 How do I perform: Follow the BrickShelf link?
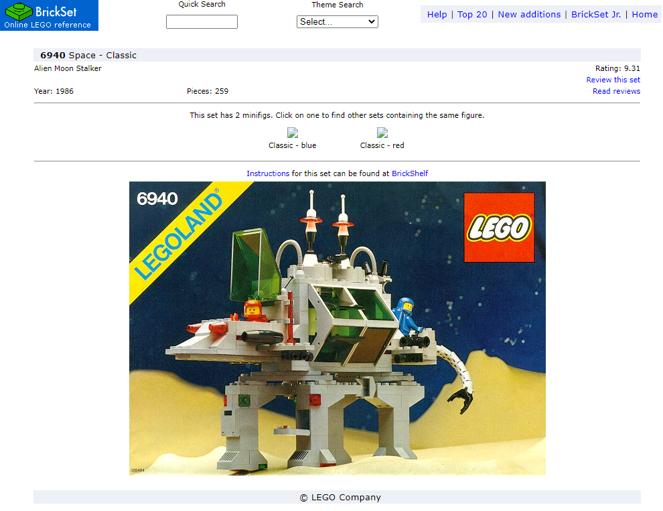(410, 173)
